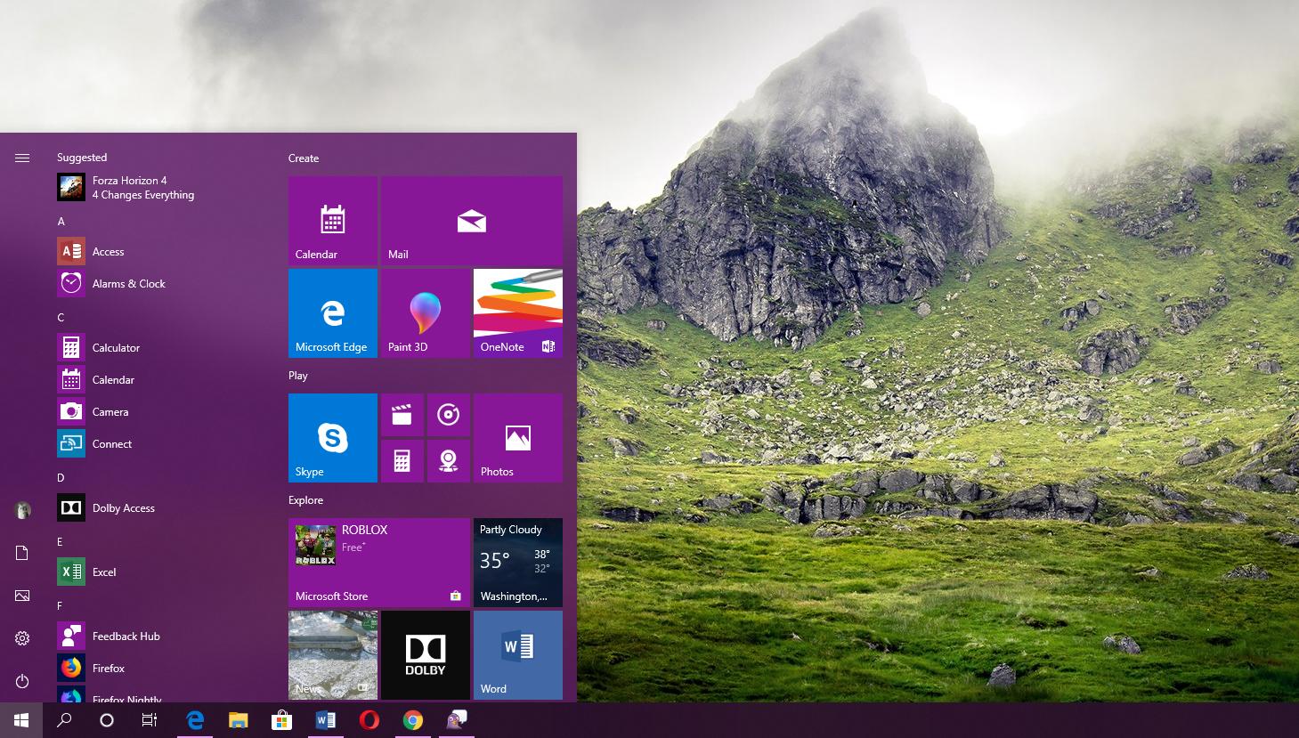Open the OneNote tile
The width and height of the screenshot is (1299, 738).
[518, 313]
